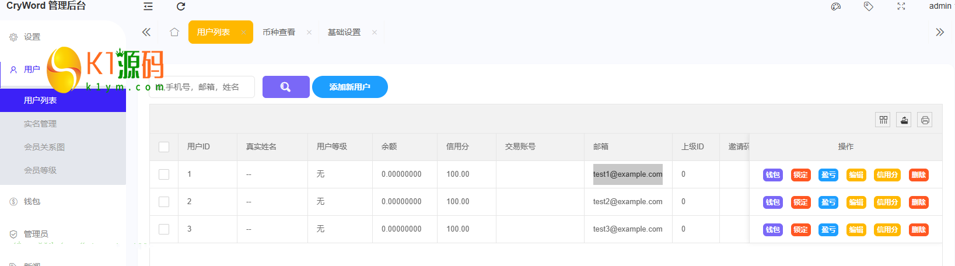Open 钱包 for test3 user
The image size is (955, 266).
773,230
